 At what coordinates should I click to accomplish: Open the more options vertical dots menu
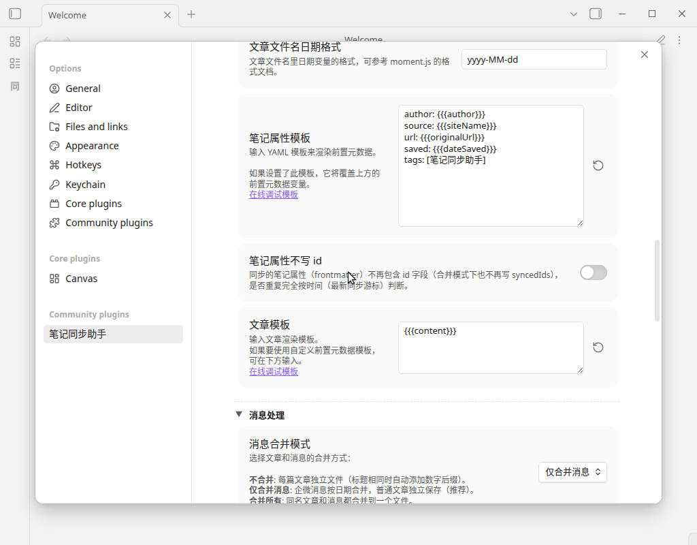click(679, 40)
